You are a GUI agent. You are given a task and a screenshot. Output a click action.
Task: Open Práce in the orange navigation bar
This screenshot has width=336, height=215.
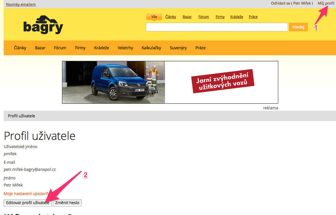(x=200, y=48)
